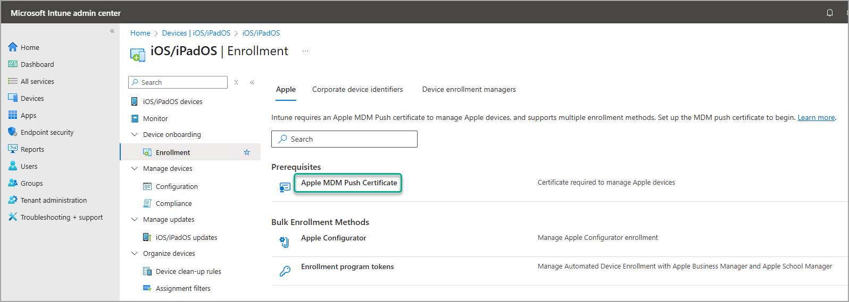Viewport: 849px width, 302px height.
Task: Click the Devices monitor icon in sidebar
Action: (13, 98)
